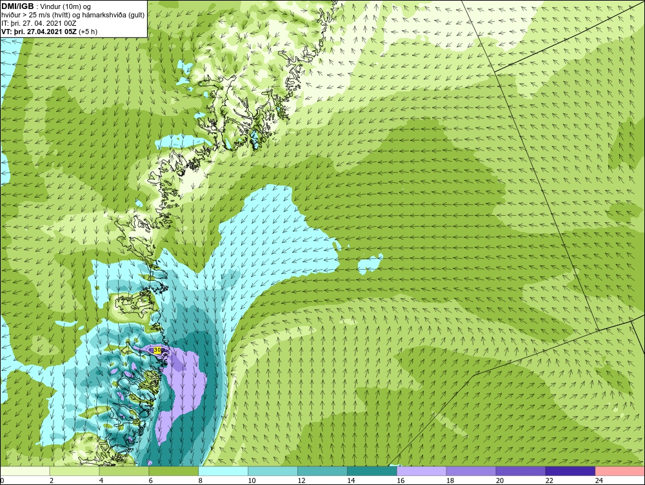Click the legend label 8
Image resolution: width=645 pixels, height=485 pixels.
[201, 480]
